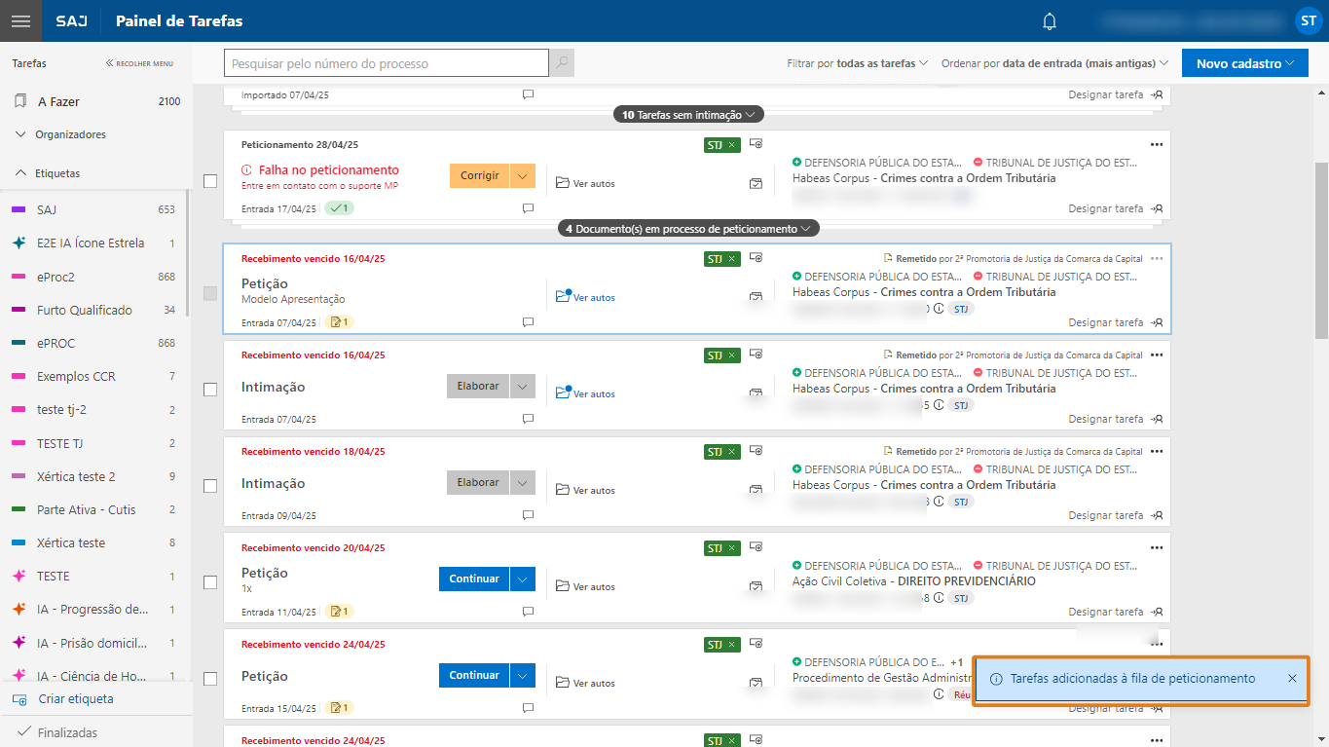Check the Intimação task dated 16/04/25
The image size is (1329, 747).
pos(210,390)
